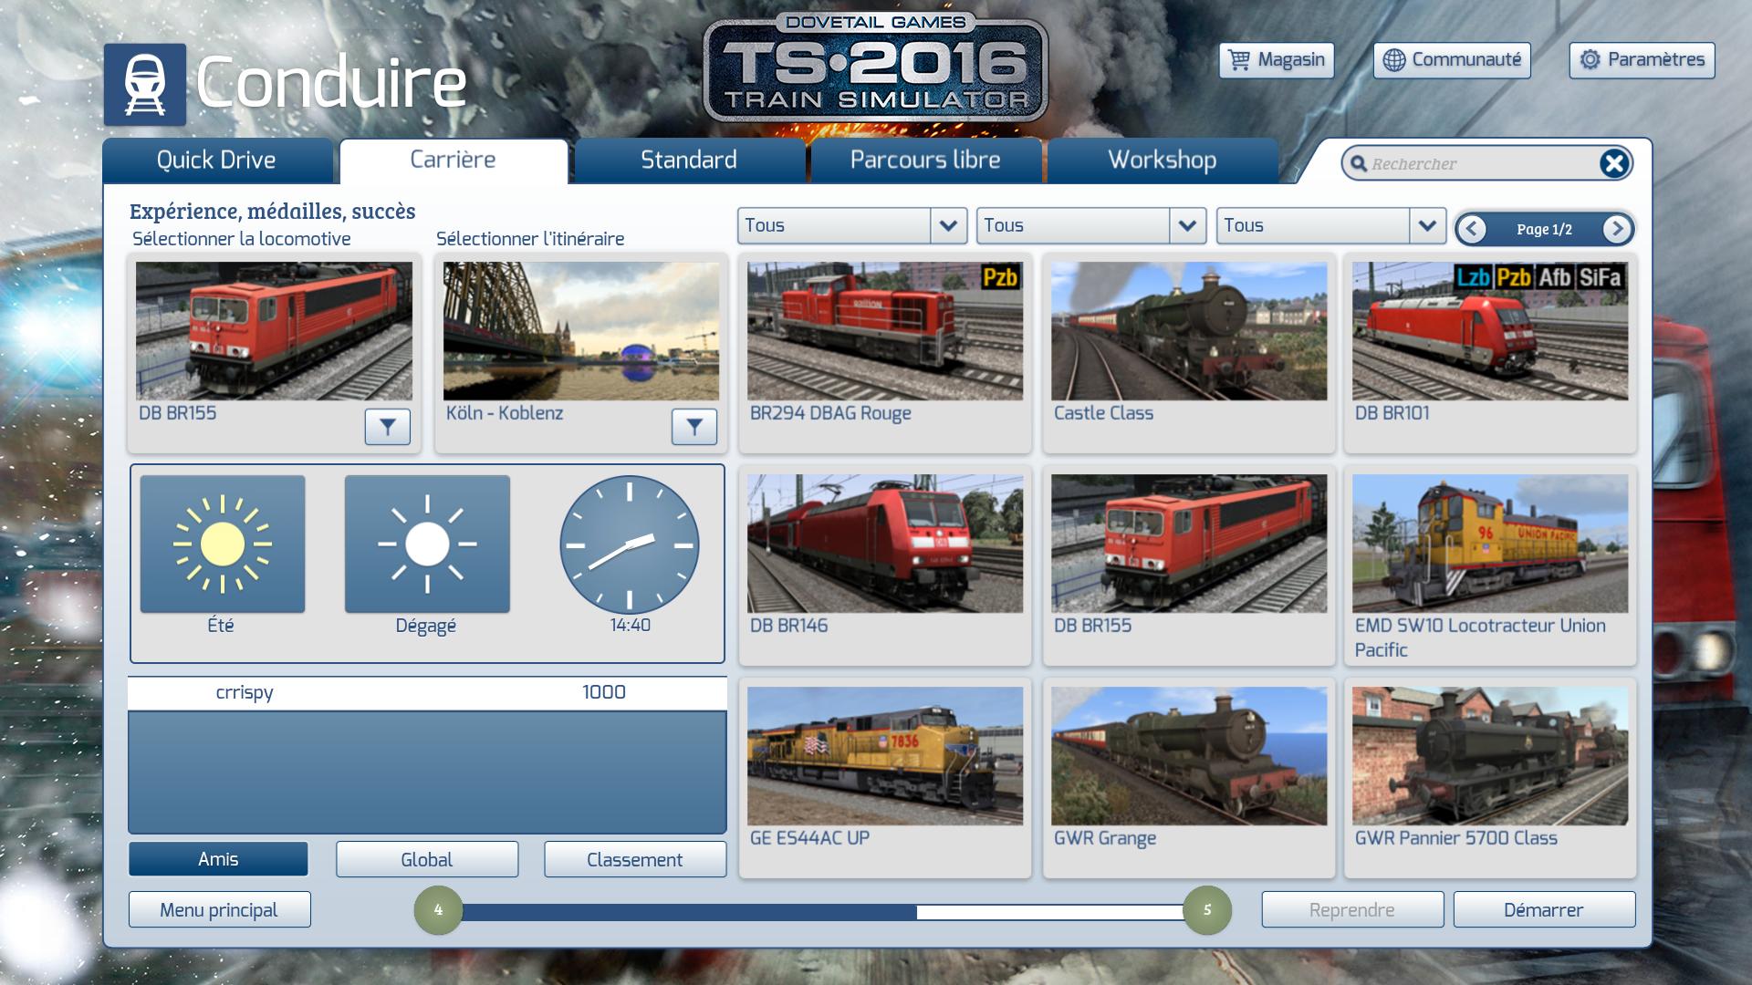Switch leaderboard to Global
The image size is (1752, 985).
426,859
